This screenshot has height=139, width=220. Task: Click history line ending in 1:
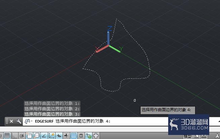click(52, 103)
